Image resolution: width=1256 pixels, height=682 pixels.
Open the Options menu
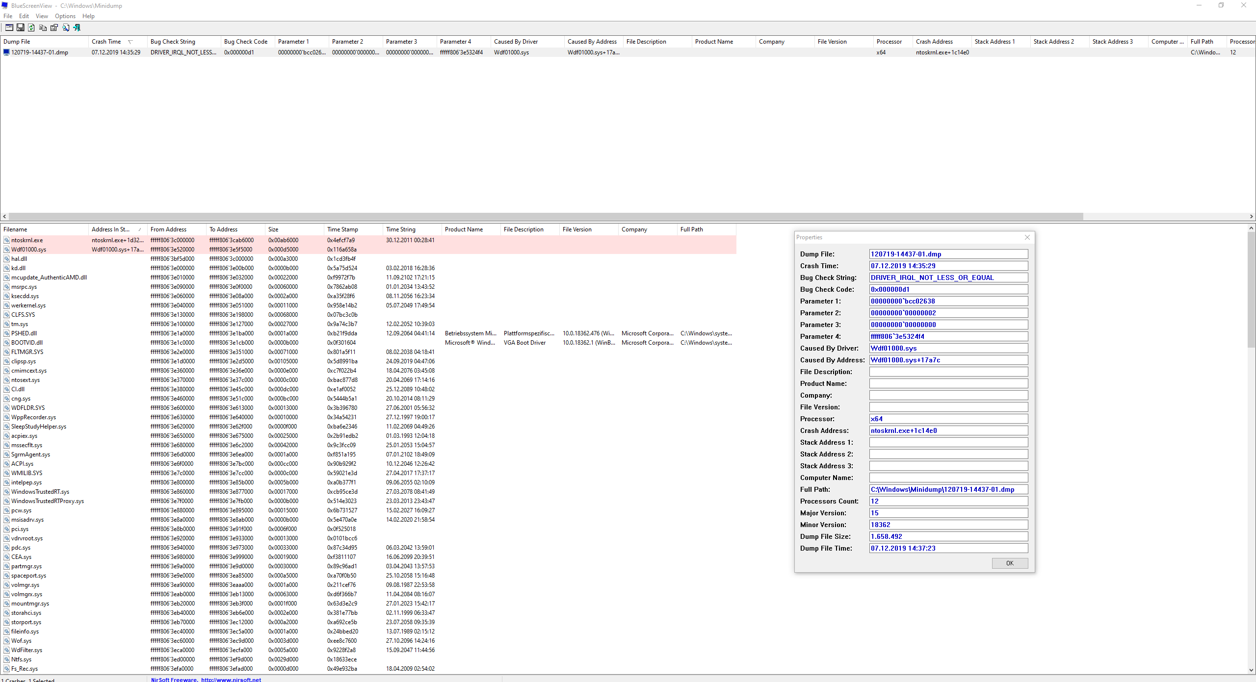(x=65, y=16)
